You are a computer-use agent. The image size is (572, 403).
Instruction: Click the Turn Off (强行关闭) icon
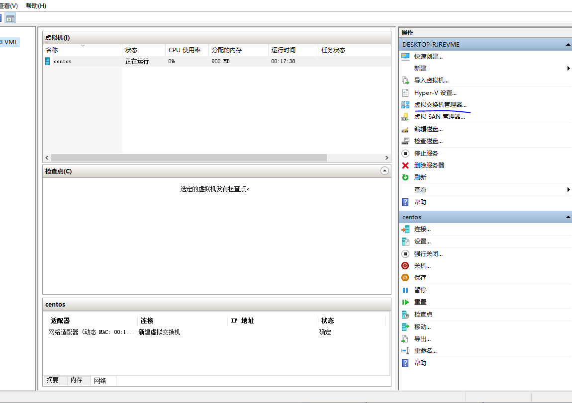click(405, 253)
